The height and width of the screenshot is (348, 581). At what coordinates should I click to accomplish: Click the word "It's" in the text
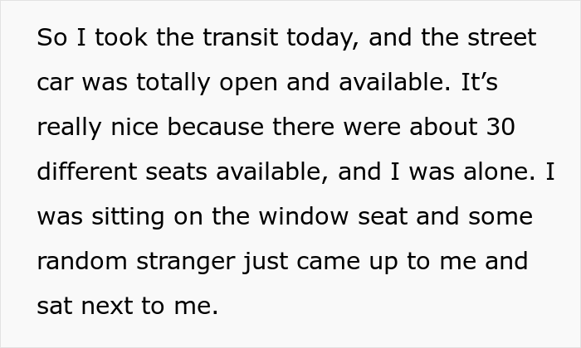[478, 84]
